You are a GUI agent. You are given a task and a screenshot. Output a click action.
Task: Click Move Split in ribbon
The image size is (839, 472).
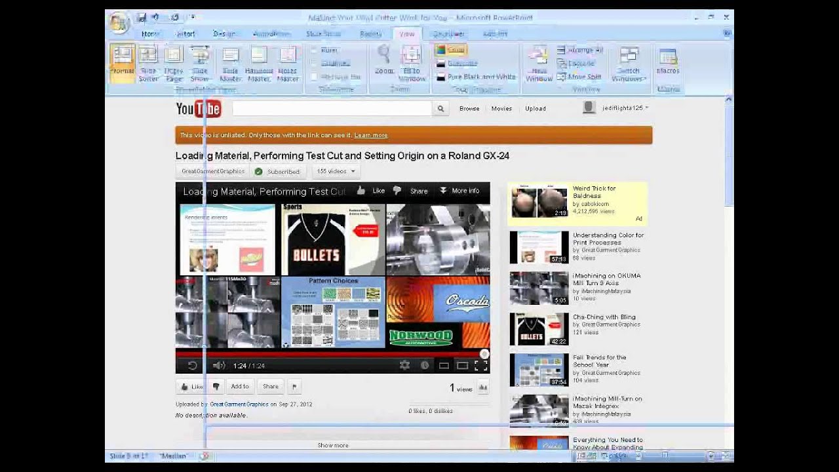click(x=579, y=77)
